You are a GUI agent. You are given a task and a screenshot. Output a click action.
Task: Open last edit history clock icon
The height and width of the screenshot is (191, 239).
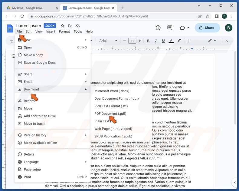(158, 28)
